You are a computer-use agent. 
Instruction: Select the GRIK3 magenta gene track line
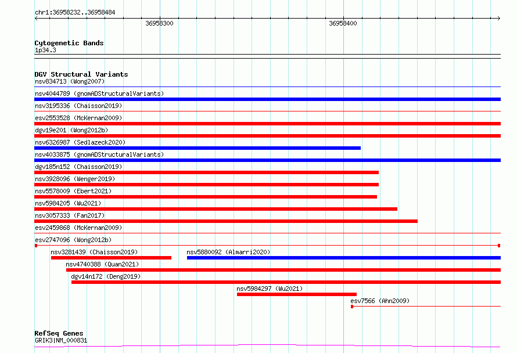point(267,345)
